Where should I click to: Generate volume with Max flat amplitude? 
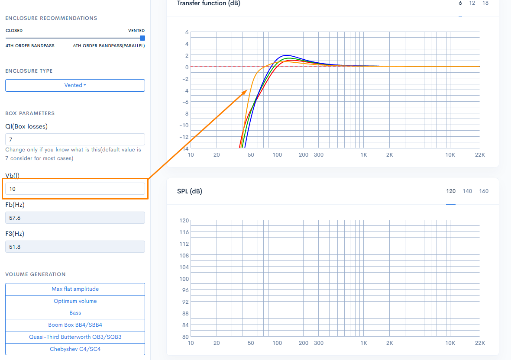(75, 289)
